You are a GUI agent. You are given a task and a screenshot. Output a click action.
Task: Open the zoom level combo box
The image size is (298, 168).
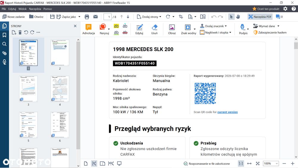[x=271, y=164]
